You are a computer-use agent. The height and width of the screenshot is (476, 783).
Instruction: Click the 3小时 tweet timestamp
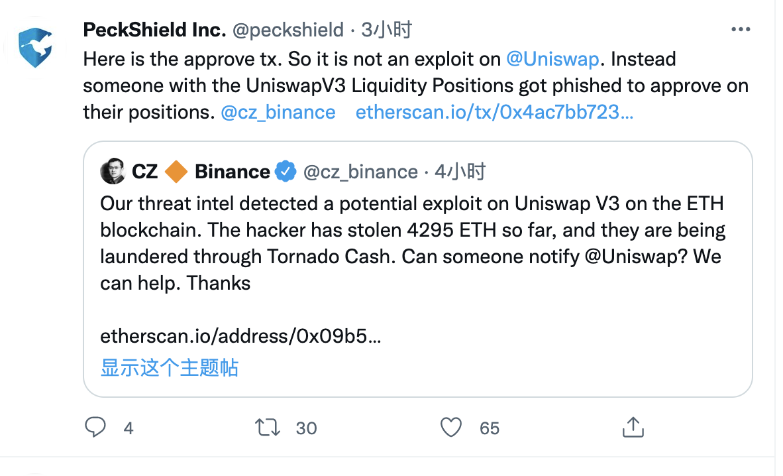point(387,30)
